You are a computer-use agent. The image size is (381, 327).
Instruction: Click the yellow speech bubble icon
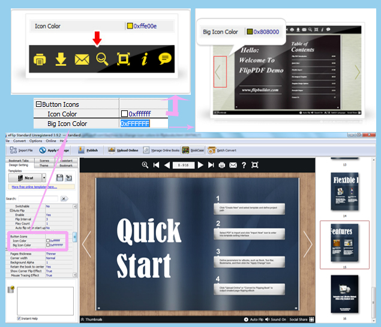click(x=165, y=59)
